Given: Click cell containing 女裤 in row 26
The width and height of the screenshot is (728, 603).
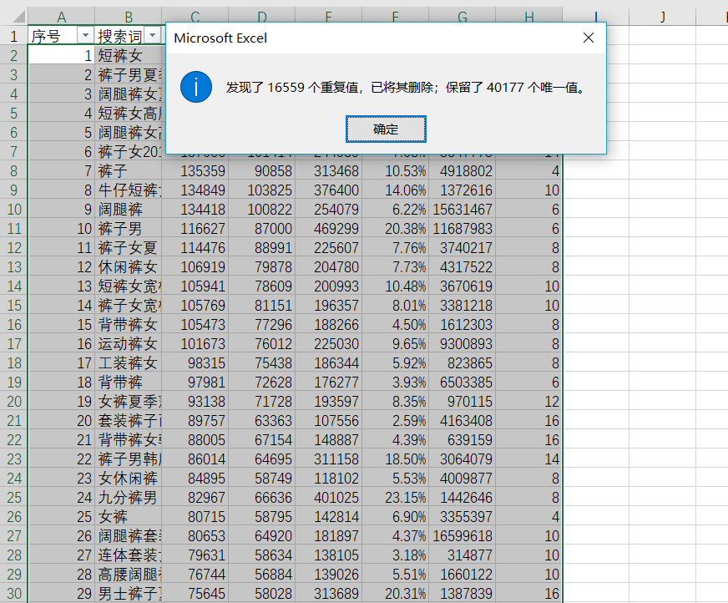Looking at the screenshot, I should 129,517.
